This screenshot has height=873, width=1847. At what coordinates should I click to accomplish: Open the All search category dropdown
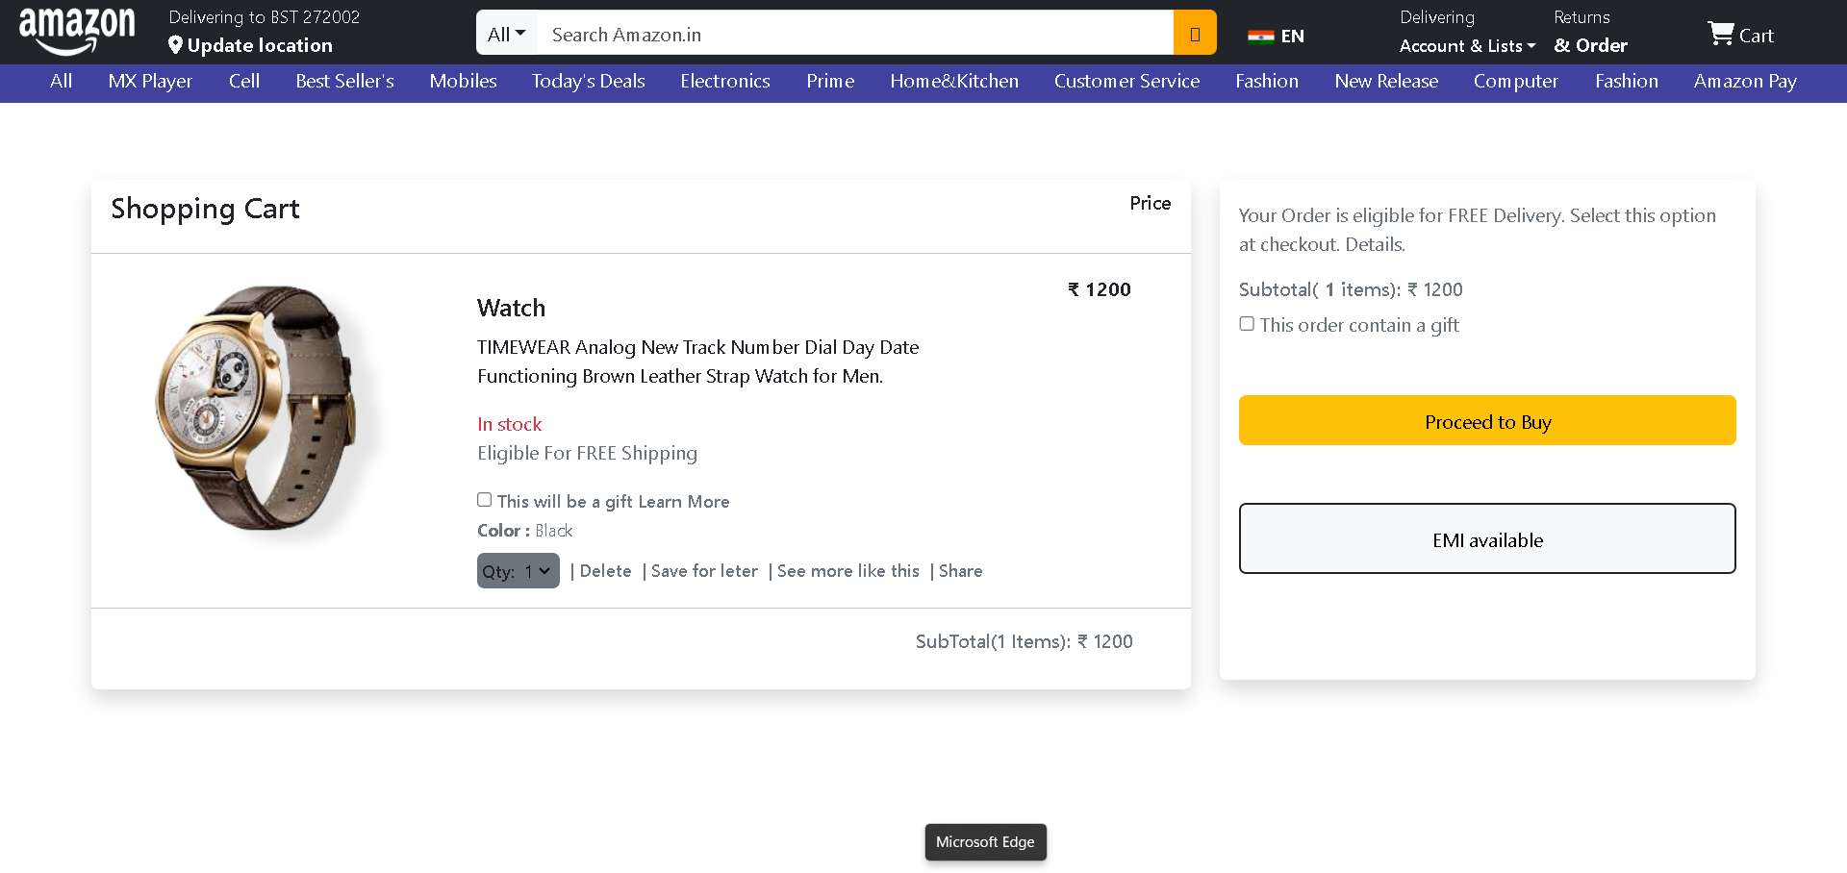tap(507, 34)
